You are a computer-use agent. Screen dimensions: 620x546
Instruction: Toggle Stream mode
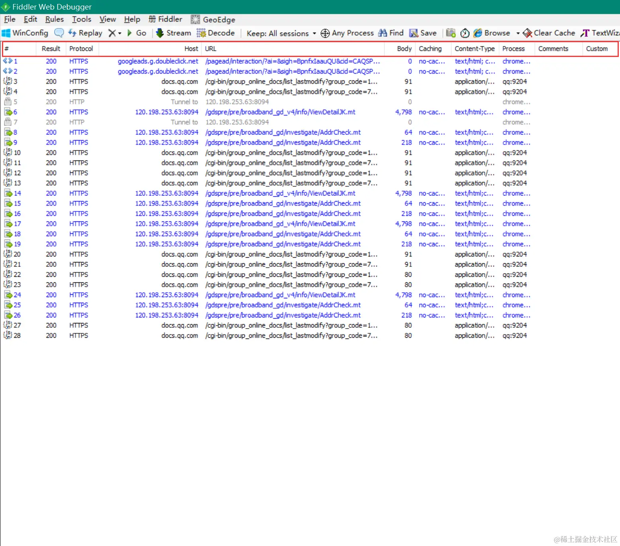174,33
